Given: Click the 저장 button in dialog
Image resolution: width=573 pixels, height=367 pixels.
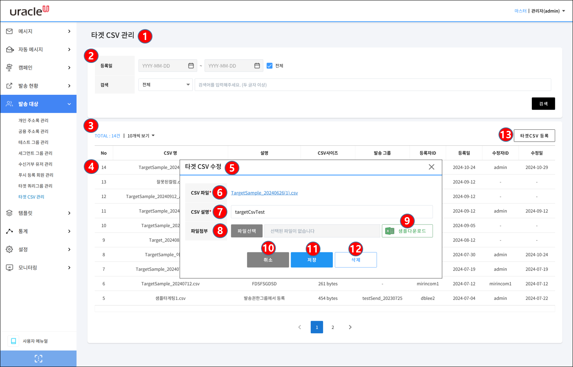Looking at the screenshot, I should (312, 260).
